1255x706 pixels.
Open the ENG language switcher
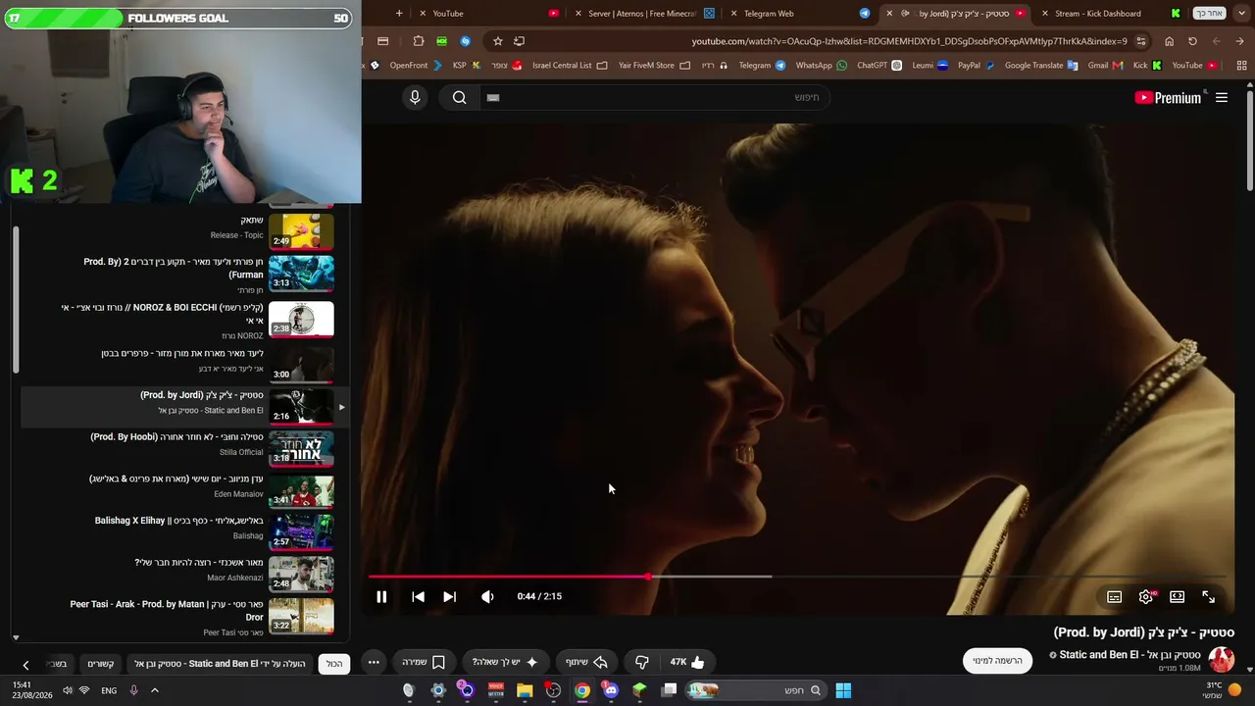[109, 690]
